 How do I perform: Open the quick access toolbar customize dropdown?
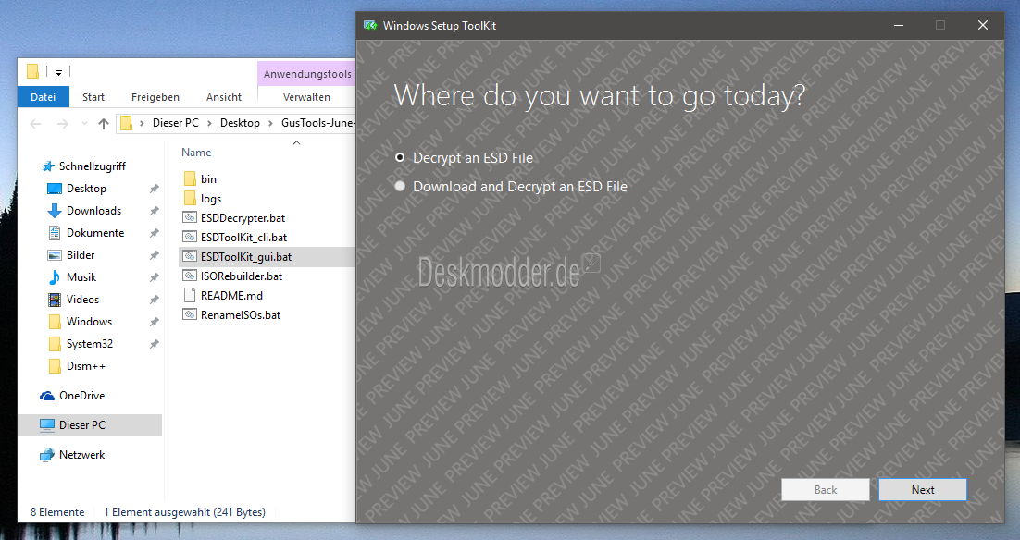(x=58, y=72)
